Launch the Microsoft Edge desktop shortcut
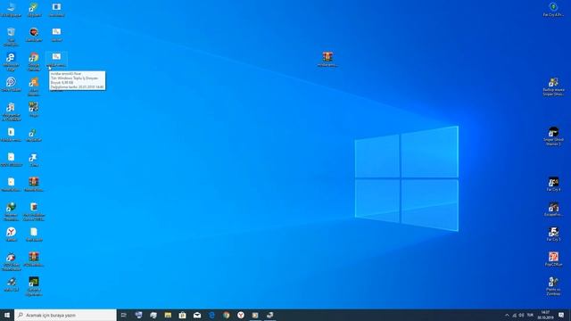 (x=11, y=62)
